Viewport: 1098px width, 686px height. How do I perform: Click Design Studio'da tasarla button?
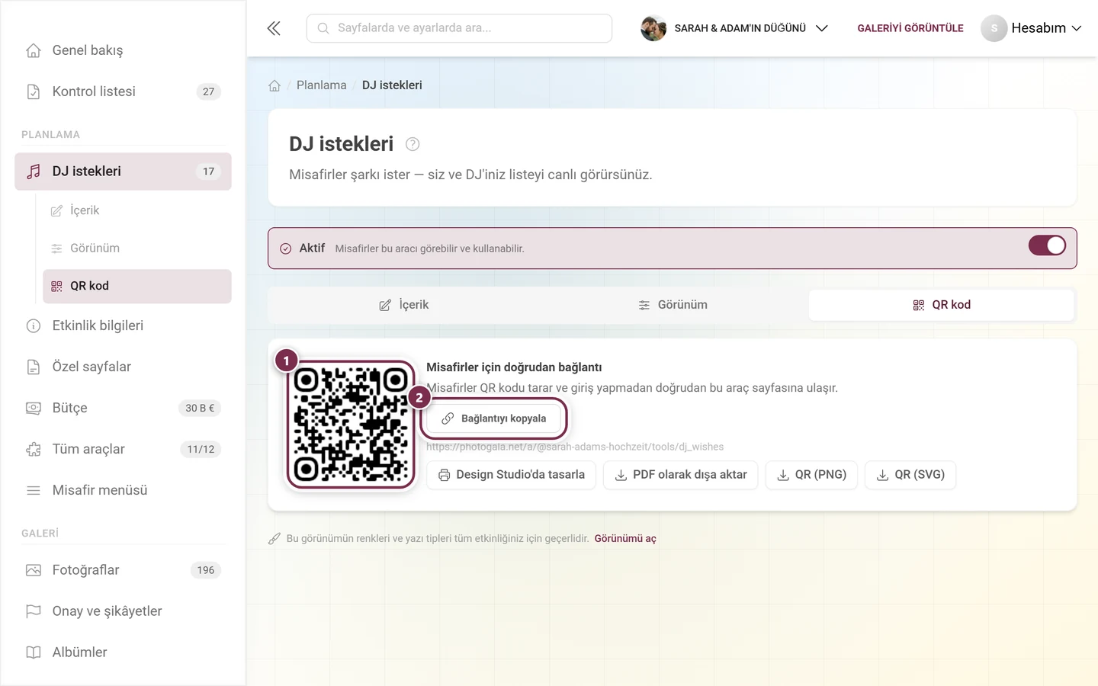[x=511, y=475]
